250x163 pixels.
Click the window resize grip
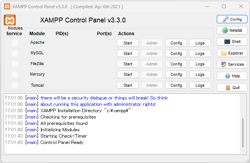click(248, 161)
